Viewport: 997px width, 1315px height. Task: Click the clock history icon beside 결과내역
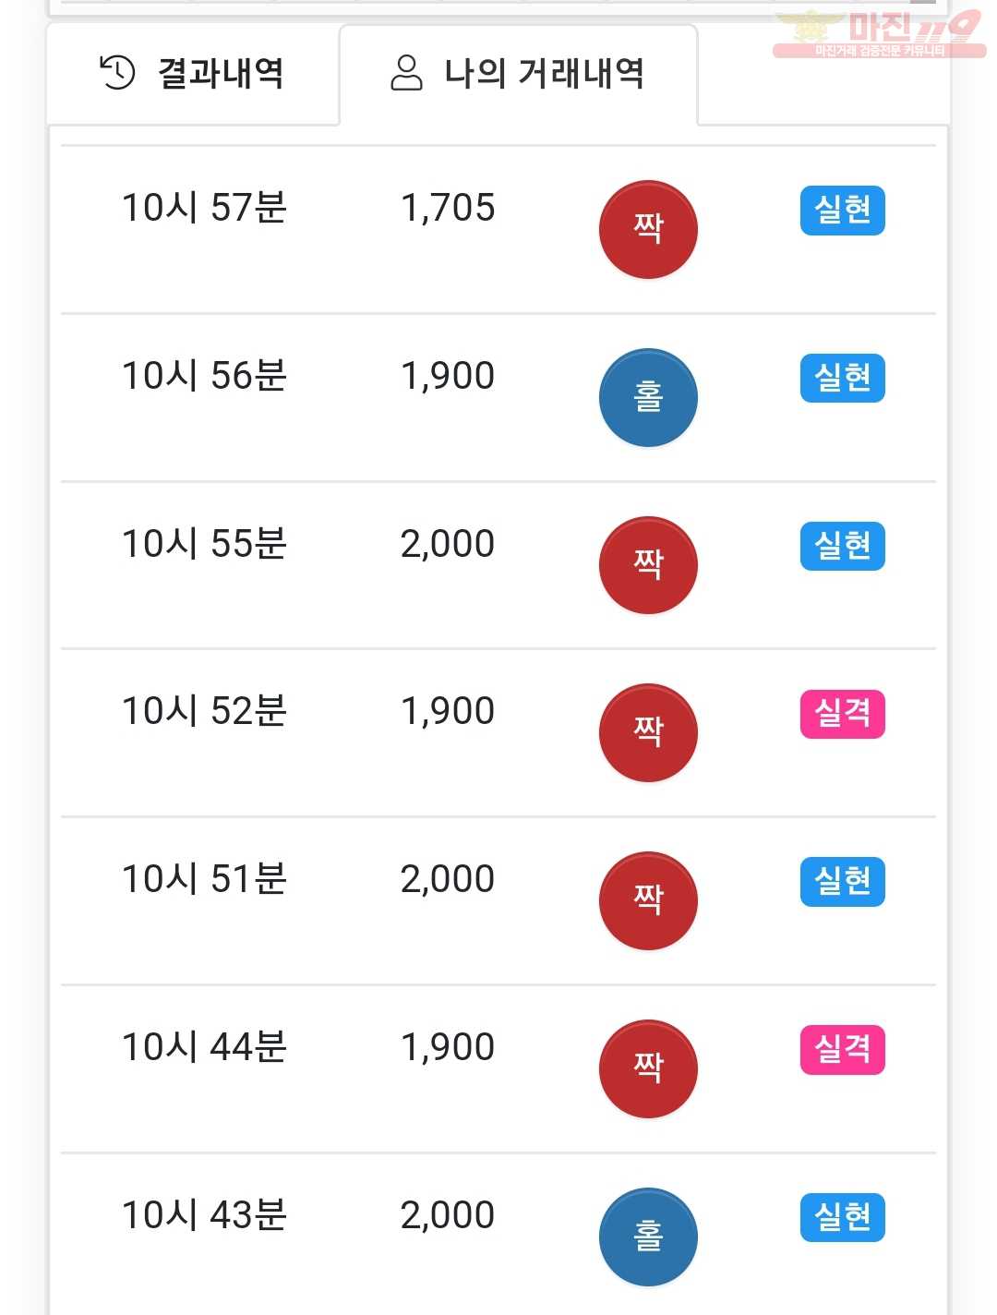(x=117, y=73)
